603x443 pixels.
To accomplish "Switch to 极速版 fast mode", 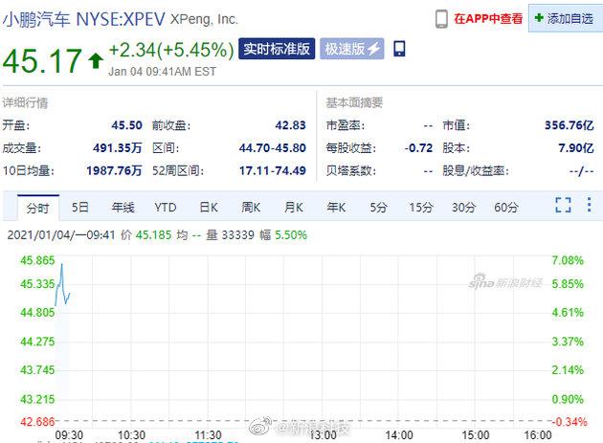I will coord(352,49).
